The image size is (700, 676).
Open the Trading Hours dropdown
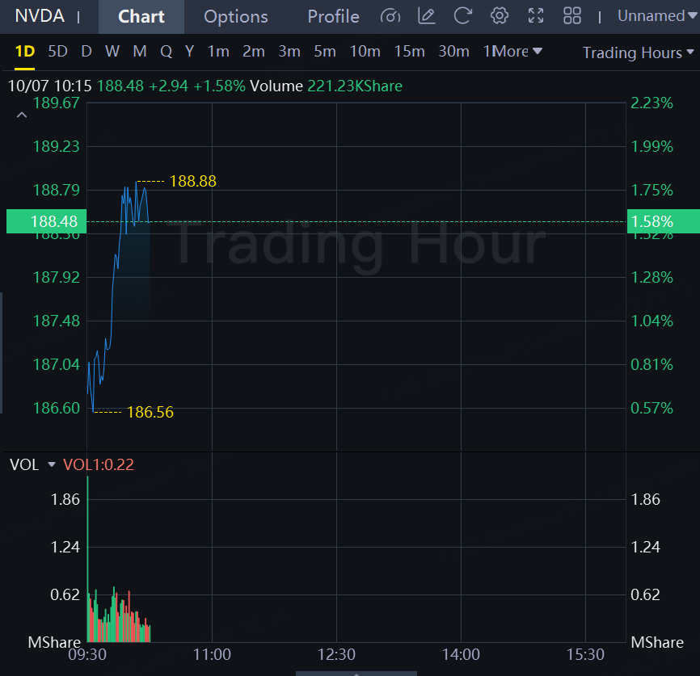point(639,52)
